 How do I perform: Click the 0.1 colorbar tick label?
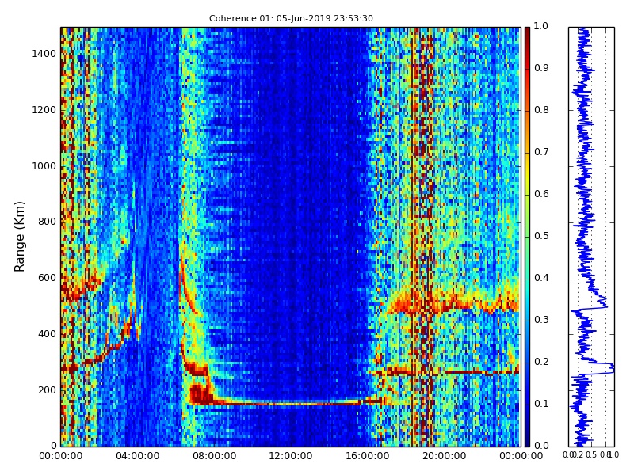(x=541, y=404)
